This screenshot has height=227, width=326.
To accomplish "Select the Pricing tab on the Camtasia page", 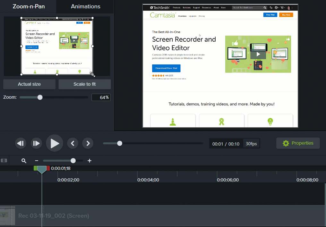I will pyautogui.click(x=202, y=16).
